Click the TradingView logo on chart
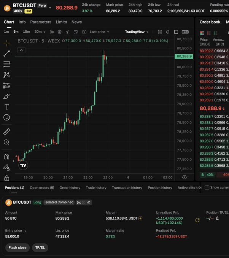Screen dimensions: 229x258 [23, 165]
